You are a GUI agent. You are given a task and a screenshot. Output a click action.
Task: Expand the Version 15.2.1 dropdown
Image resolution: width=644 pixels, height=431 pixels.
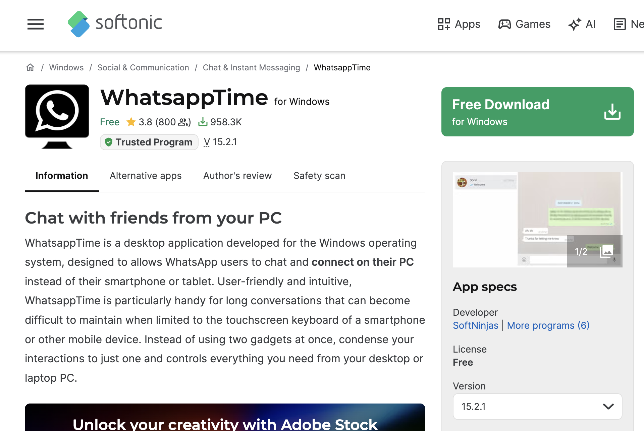537,407
